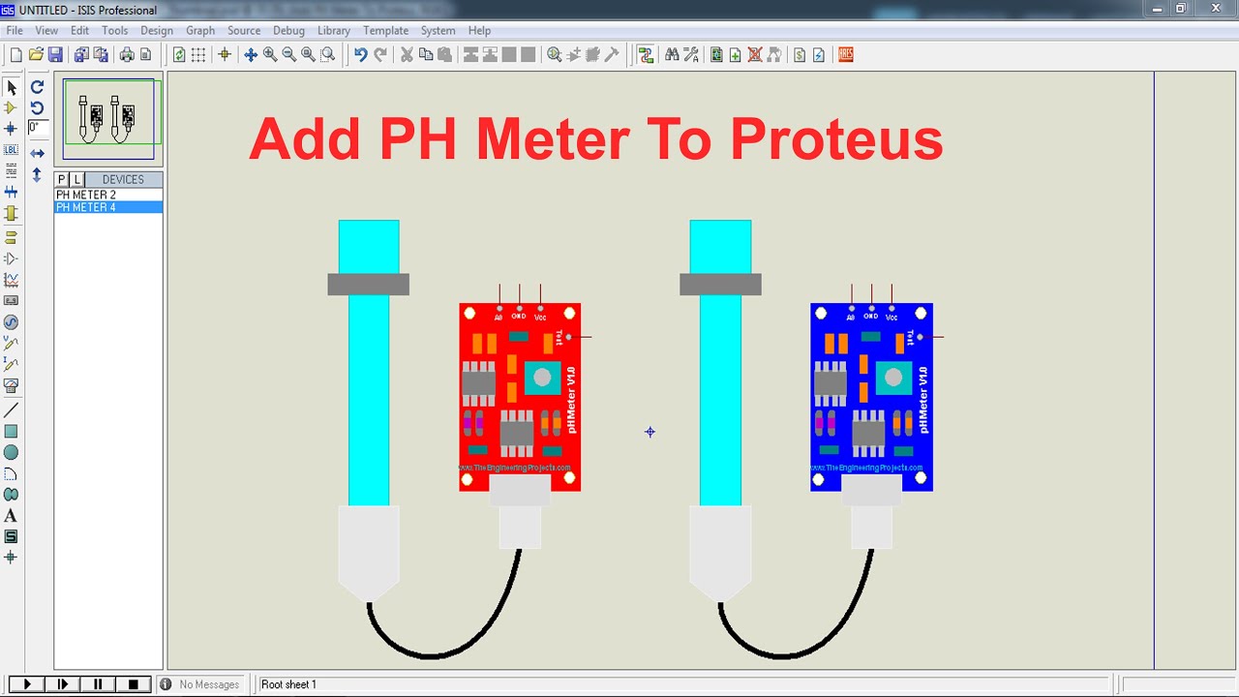The height and width of the screenshot is (697, 1239).
Task: Save the current design
Action: point(55,55)
